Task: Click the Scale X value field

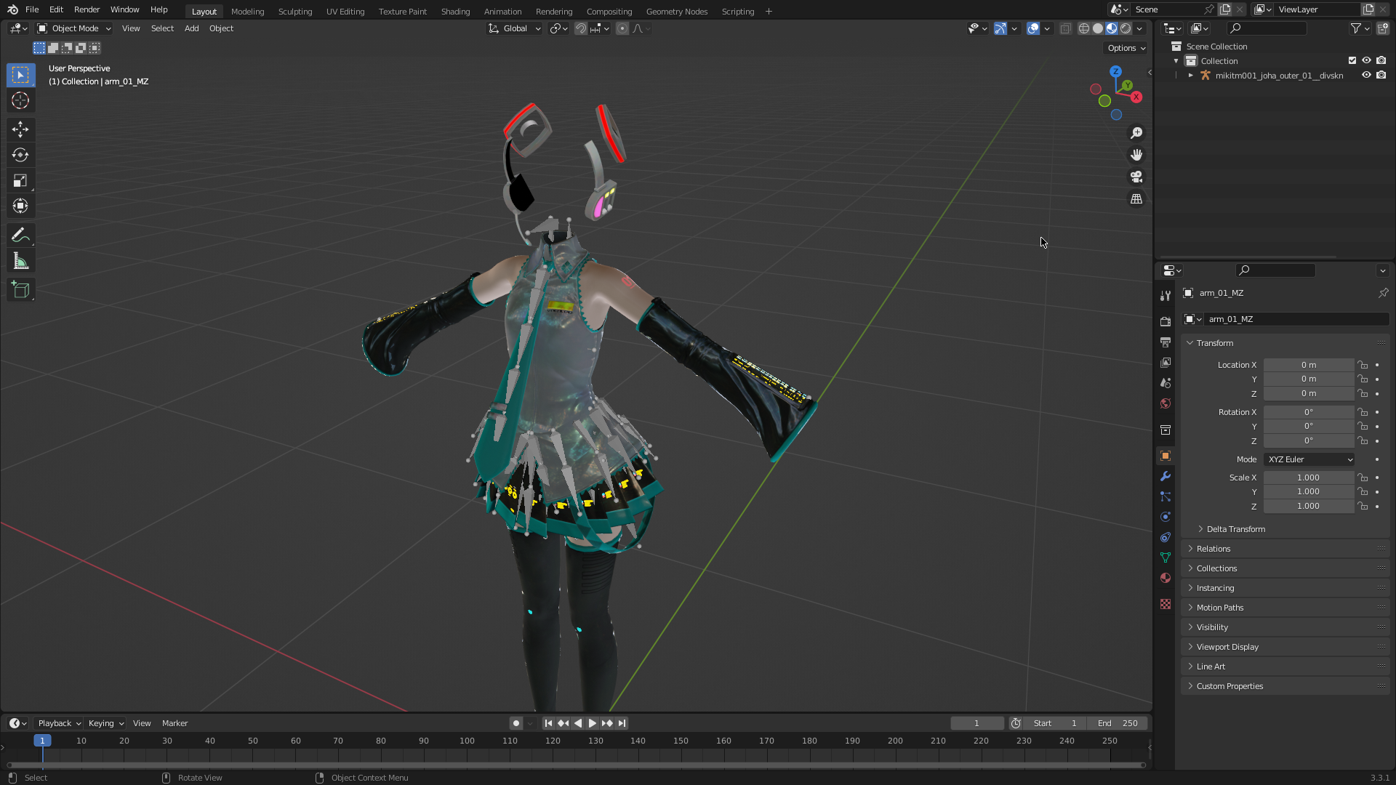Action: (x=1308, y=478)
